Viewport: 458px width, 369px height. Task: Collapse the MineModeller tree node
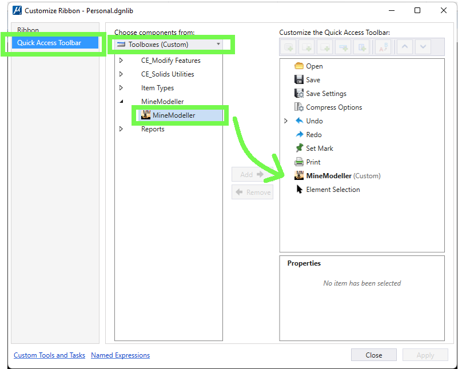point(121,102)
